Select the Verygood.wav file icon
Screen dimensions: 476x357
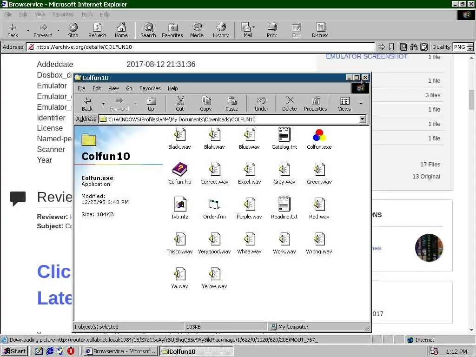[x=214, y=243]
